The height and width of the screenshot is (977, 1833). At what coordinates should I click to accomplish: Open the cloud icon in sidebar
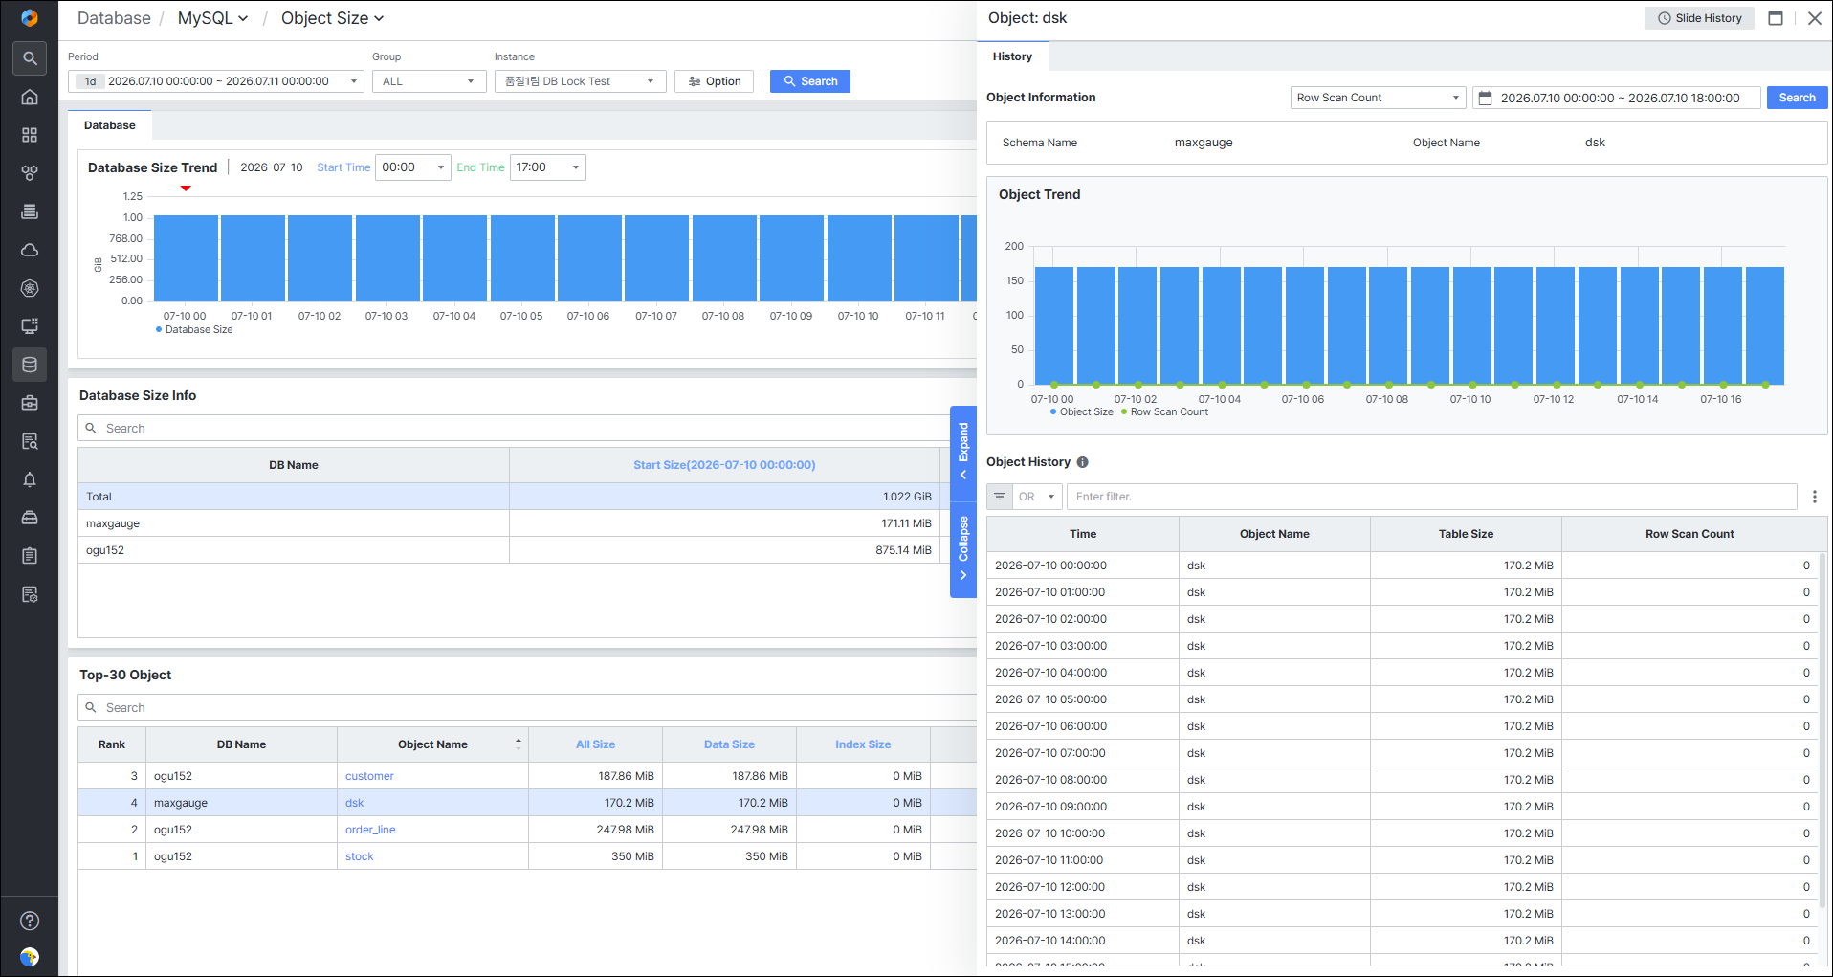point(30,250)
